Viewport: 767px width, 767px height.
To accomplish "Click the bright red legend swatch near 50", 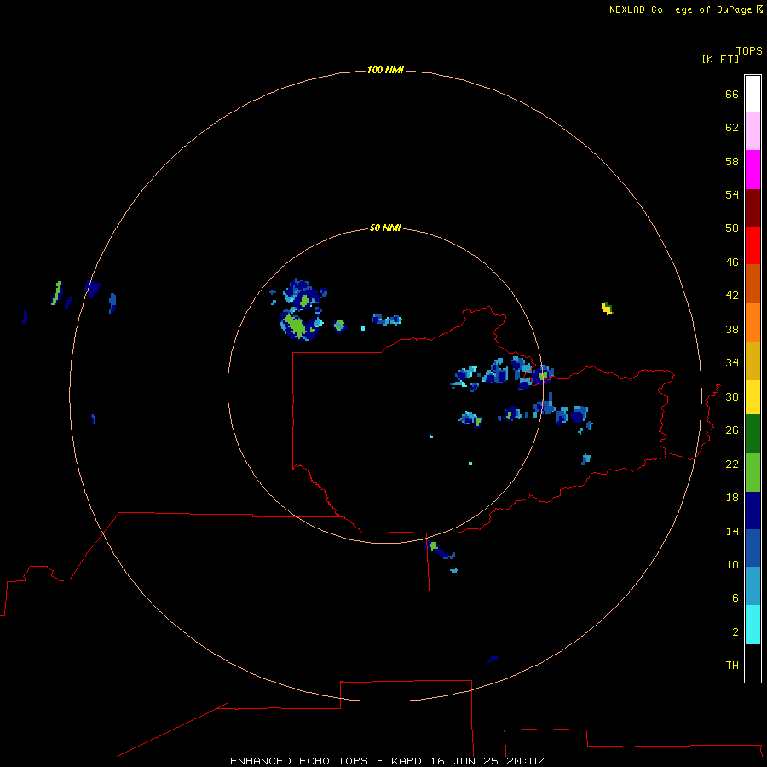I will point(753,245).
